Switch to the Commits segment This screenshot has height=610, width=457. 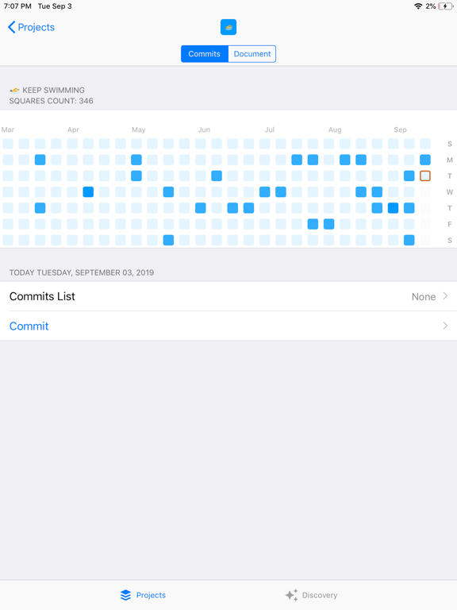click(205, 54)
